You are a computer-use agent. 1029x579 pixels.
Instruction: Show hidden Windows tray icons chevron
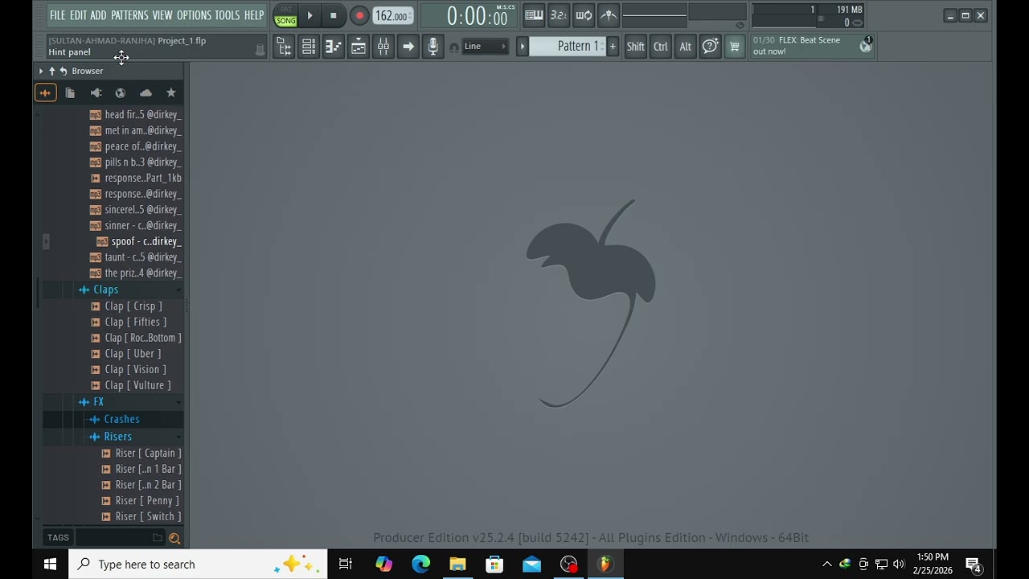point(826,565)
